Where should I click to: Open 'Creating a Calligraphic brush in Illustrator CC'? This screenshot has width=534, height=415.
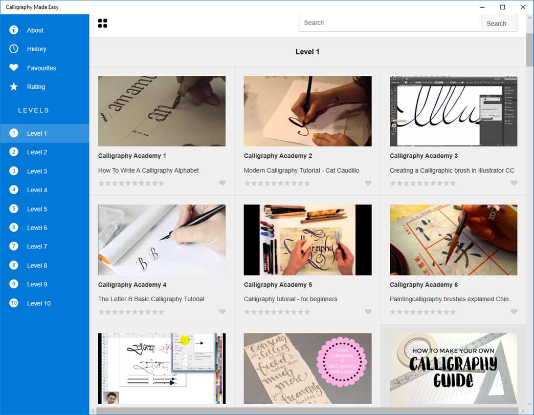pos(452,170)
